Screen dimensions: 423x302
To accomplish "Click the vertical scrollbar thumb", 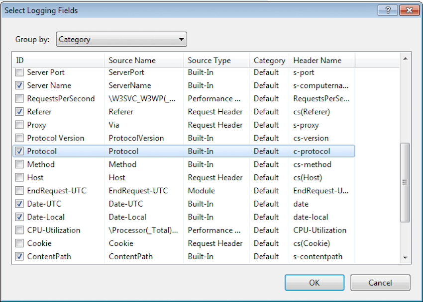I will tap(405, 182).
